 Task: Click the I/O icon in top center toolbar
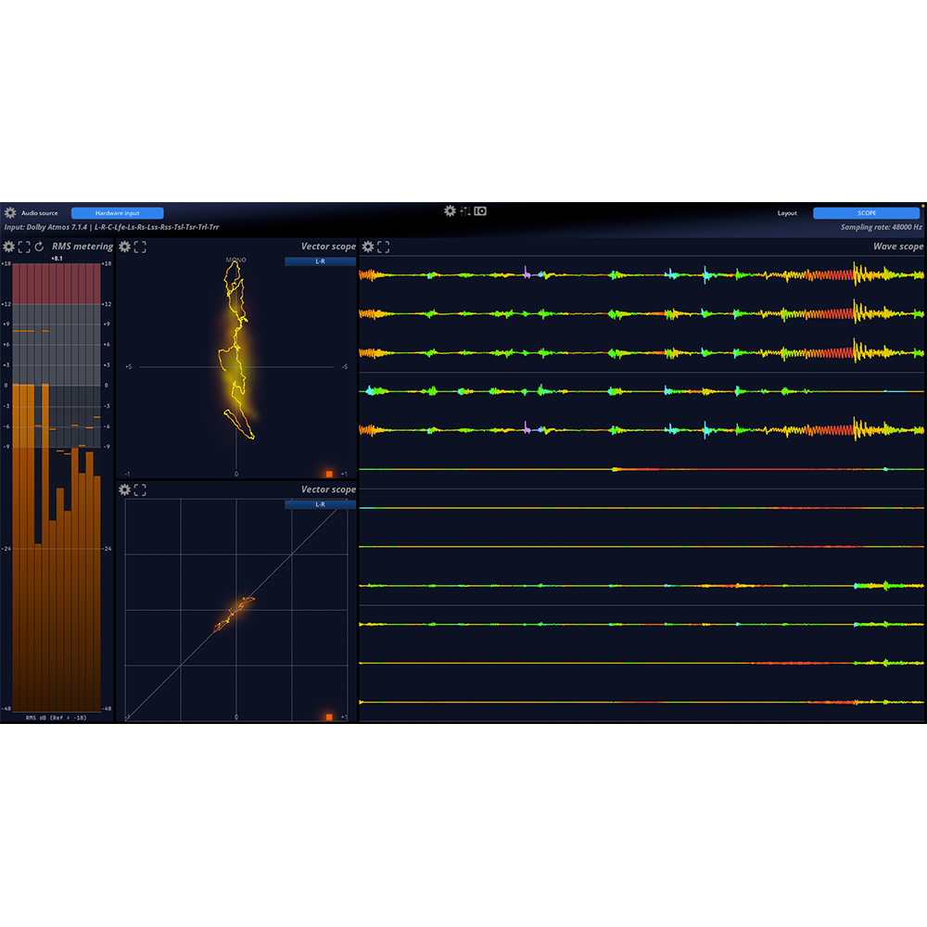480,211
